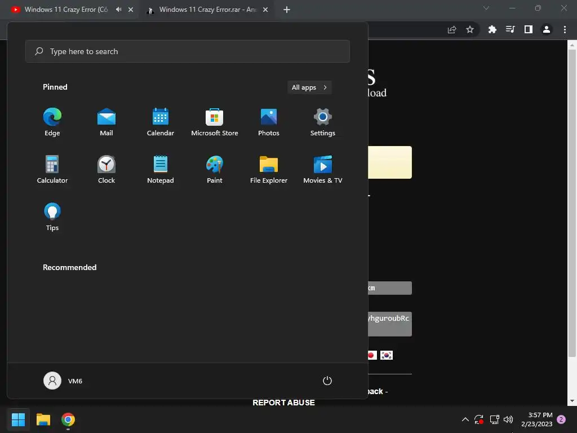Open the Chrome profile icon
This screenshot has width=577, height=433.
(x=547, y=29)
